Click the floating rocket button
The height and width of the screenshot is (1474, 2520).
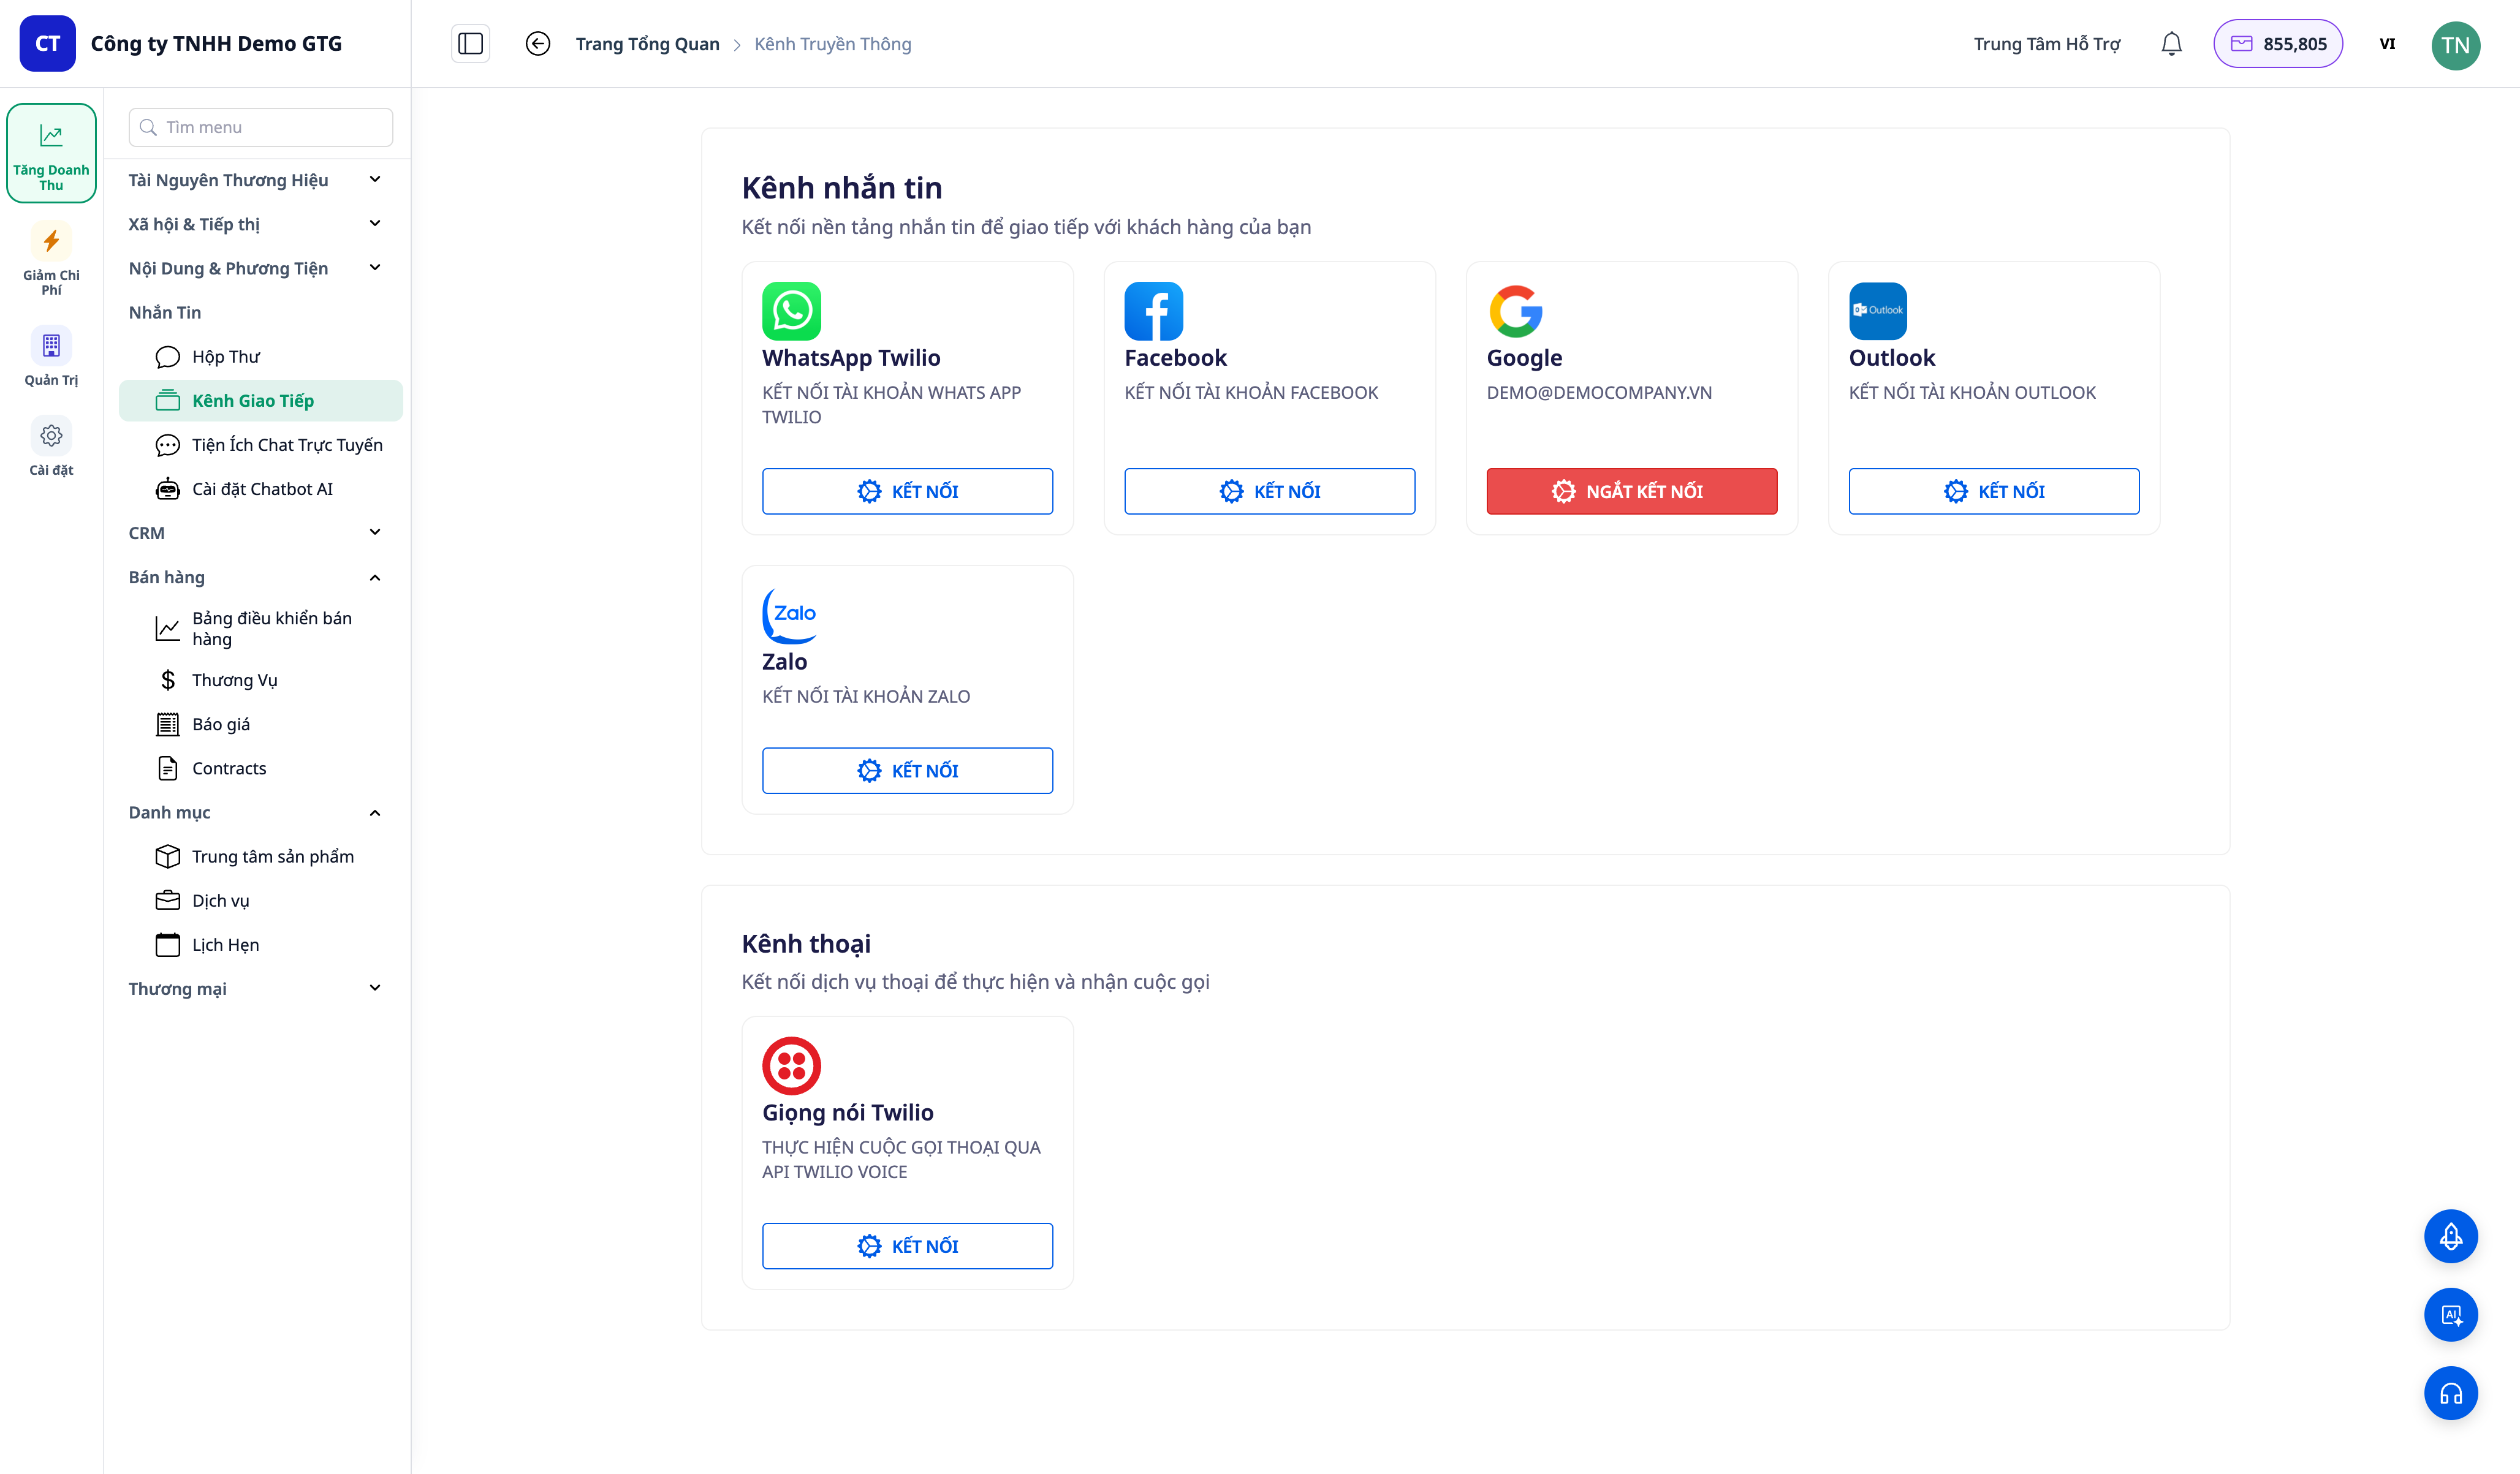tap(2451, 1237)
